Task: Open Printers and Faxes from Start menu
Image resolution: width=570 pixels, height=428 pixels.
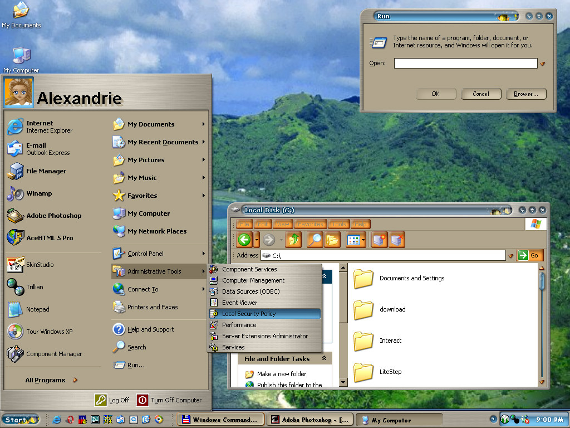Action: [145, 307]
